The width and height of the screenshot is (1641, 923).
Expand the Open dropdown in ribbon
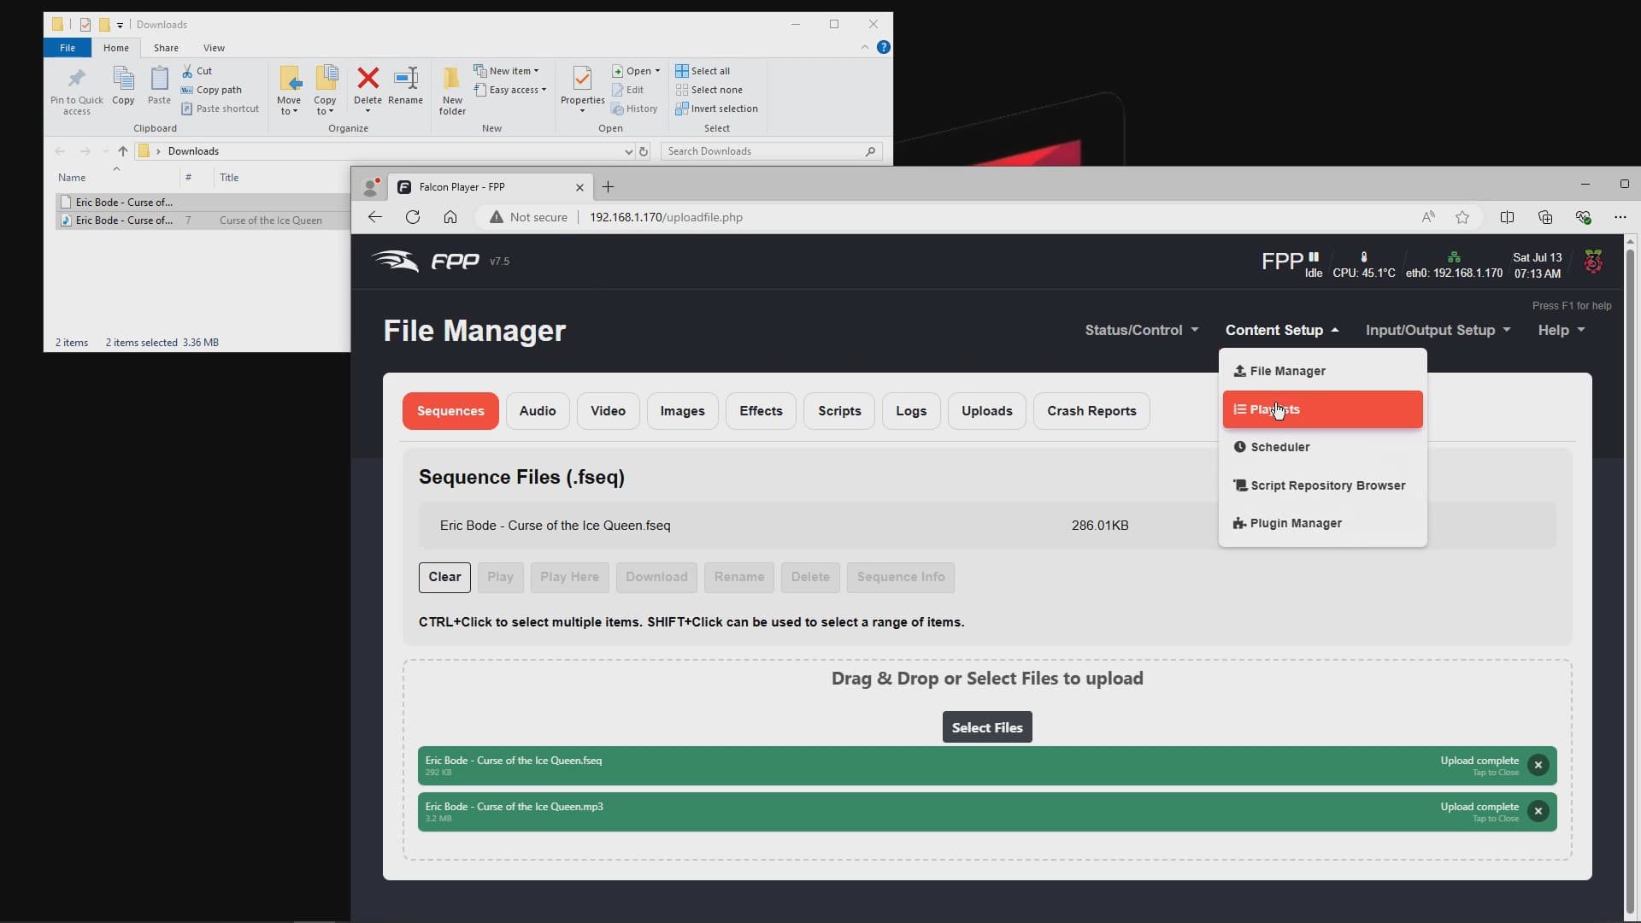click(636, 71)
